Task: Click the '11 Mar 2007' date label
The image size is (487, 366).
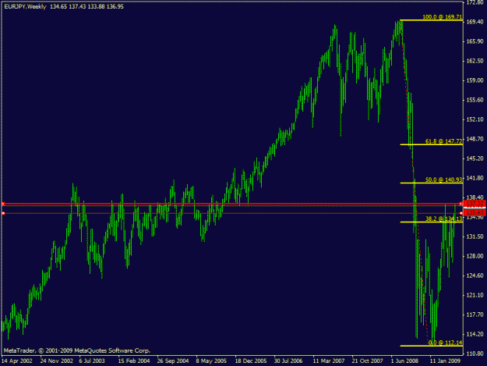Action: 329,361
